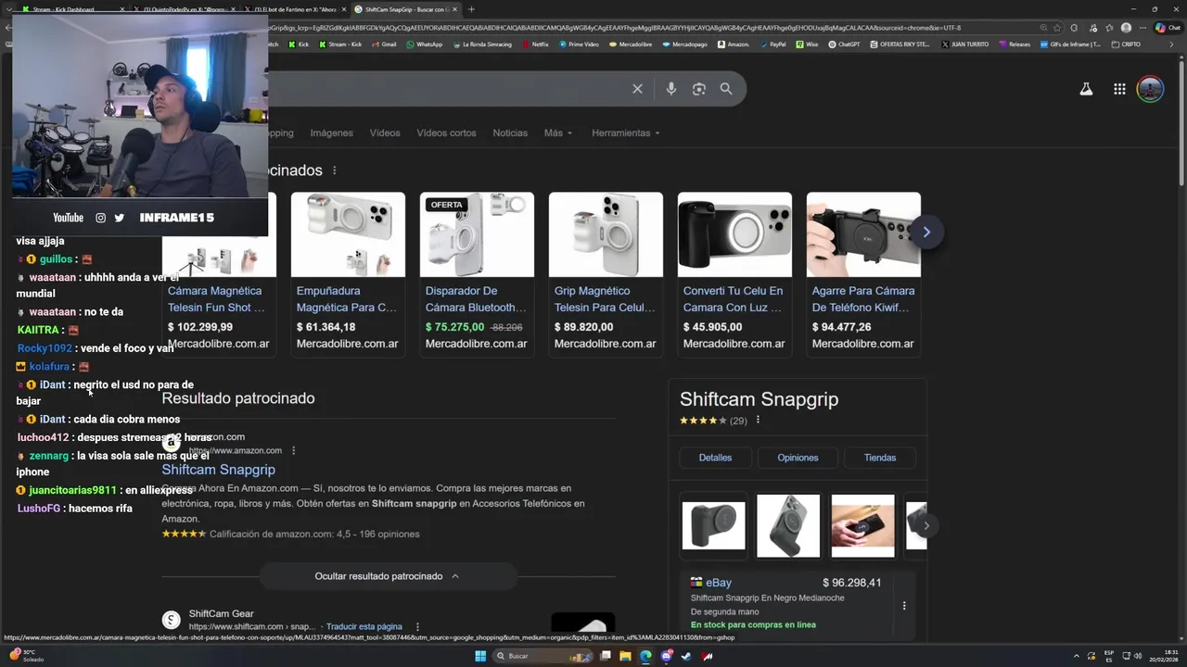This screenshot has height=667, width=1187.
Task: Click the $ 96.298,41 eBay price
Action: click(852, 583)
